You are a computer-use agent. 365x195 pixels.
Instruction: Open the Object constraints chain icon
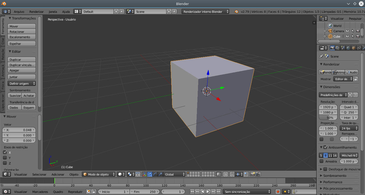click(359, 48)
